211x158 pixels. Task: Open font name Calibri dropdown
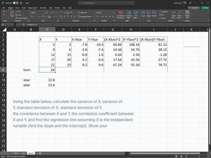45,13
